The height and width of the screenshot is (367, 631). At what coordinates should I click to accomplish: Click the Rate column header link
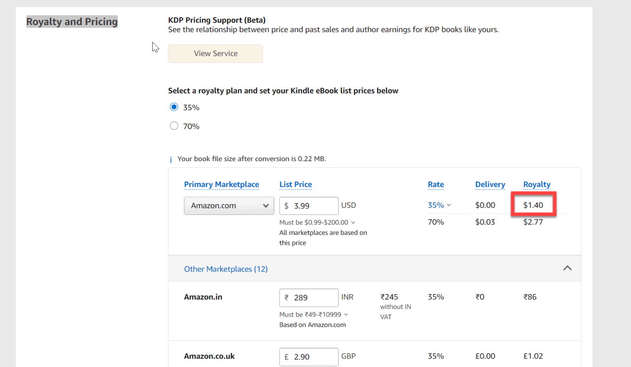[x=436, y=184]
